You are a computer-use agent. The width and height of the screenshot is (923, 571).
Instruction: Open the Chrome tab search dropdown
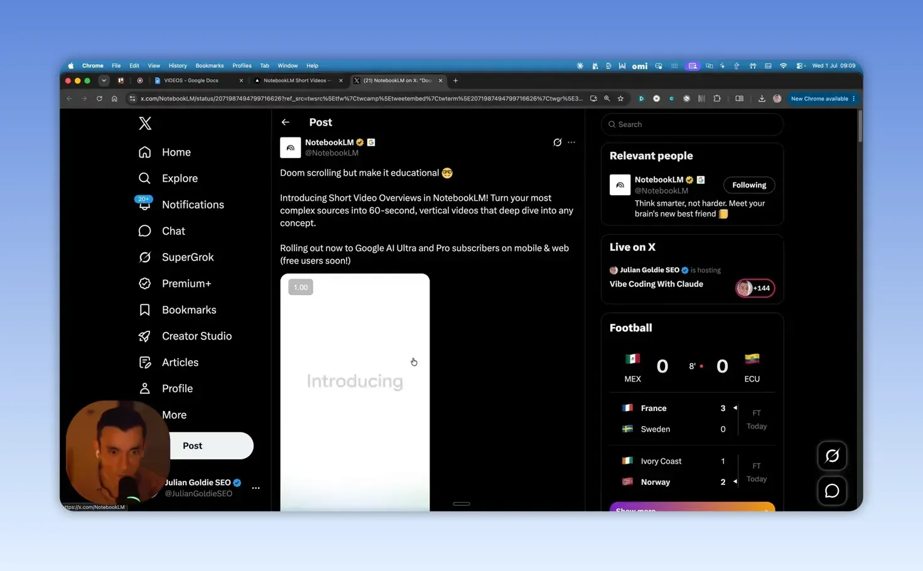pos(104,80)
